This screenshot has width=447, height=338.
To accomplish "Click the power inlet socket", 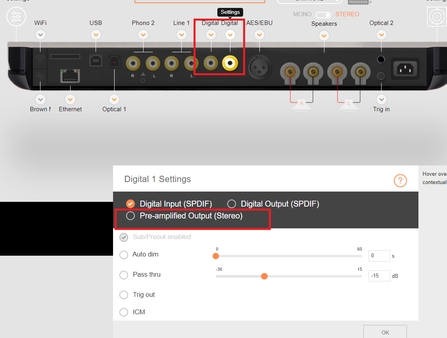I will [x=405, y=68].
